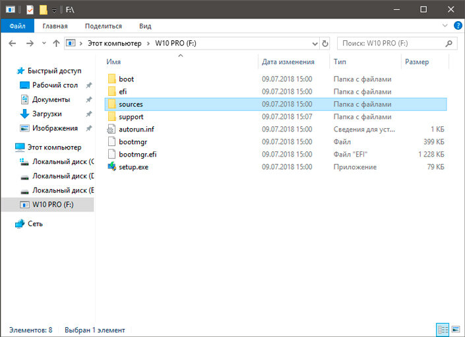The width and height of the screenshot is (465, 337).
Task: Open Help with the question mark icon
Action: pyautogui.click(x=458, y=26)
